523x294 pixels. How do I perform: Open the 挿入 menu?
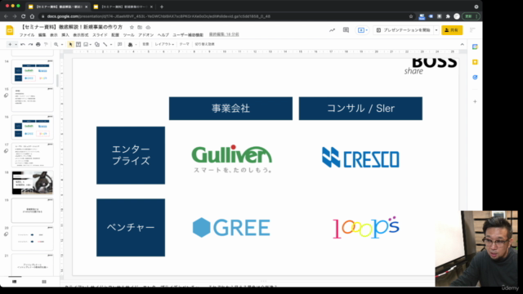[x=65, y=35]
